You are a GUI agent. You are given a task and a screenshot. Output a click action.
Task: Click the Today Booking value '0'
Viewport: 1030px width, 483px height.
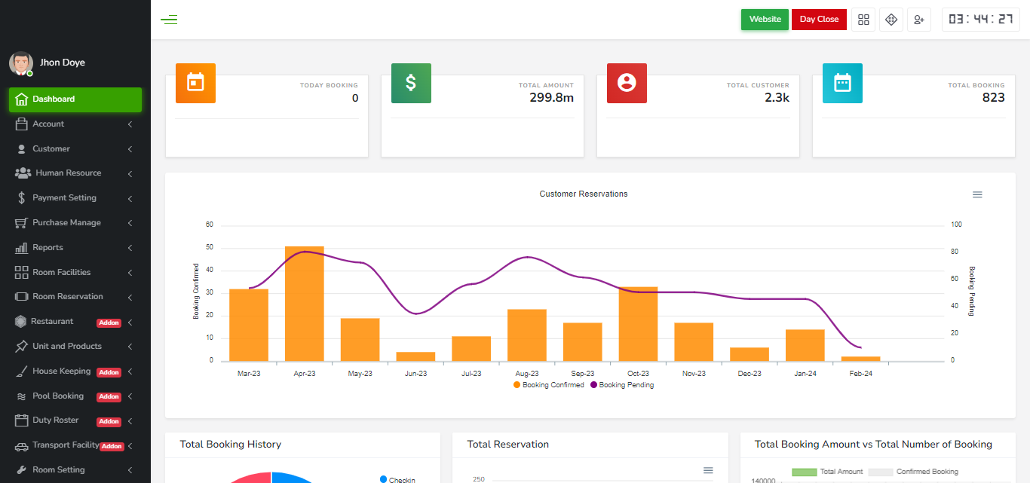click(355, 98)
